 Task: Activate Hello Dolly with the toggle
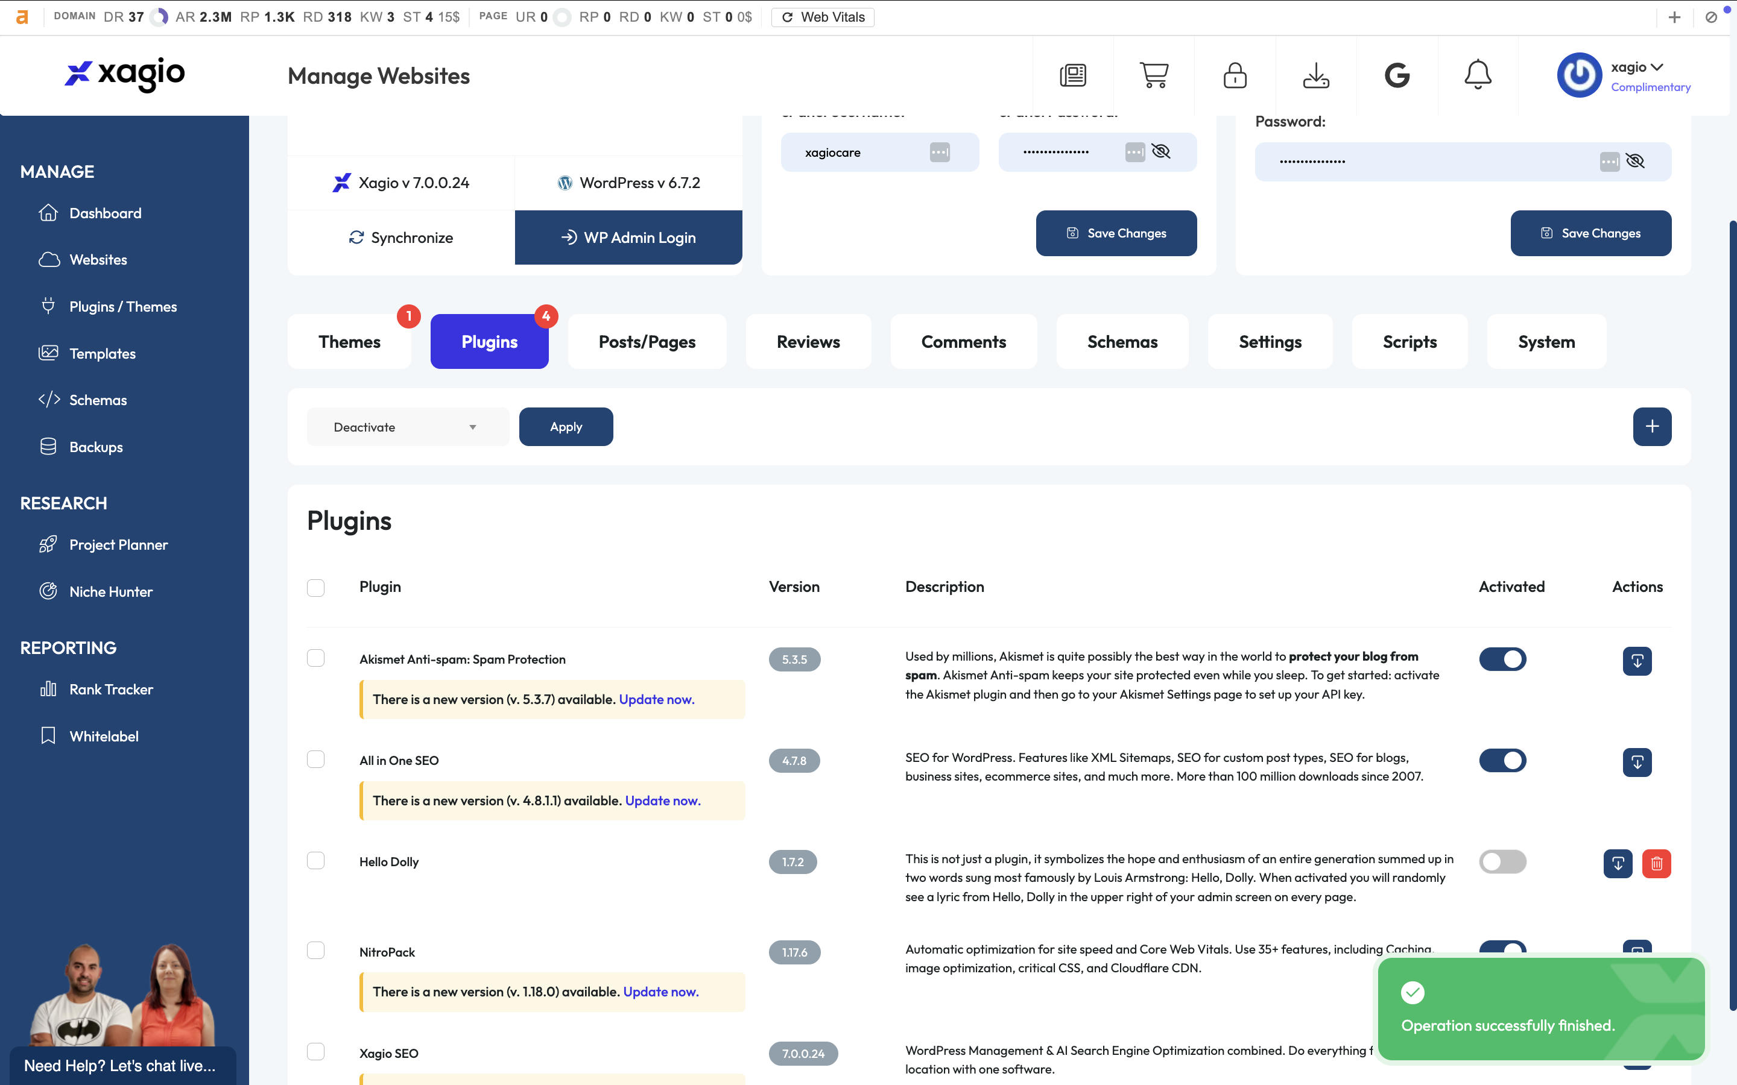point(1502,861)
